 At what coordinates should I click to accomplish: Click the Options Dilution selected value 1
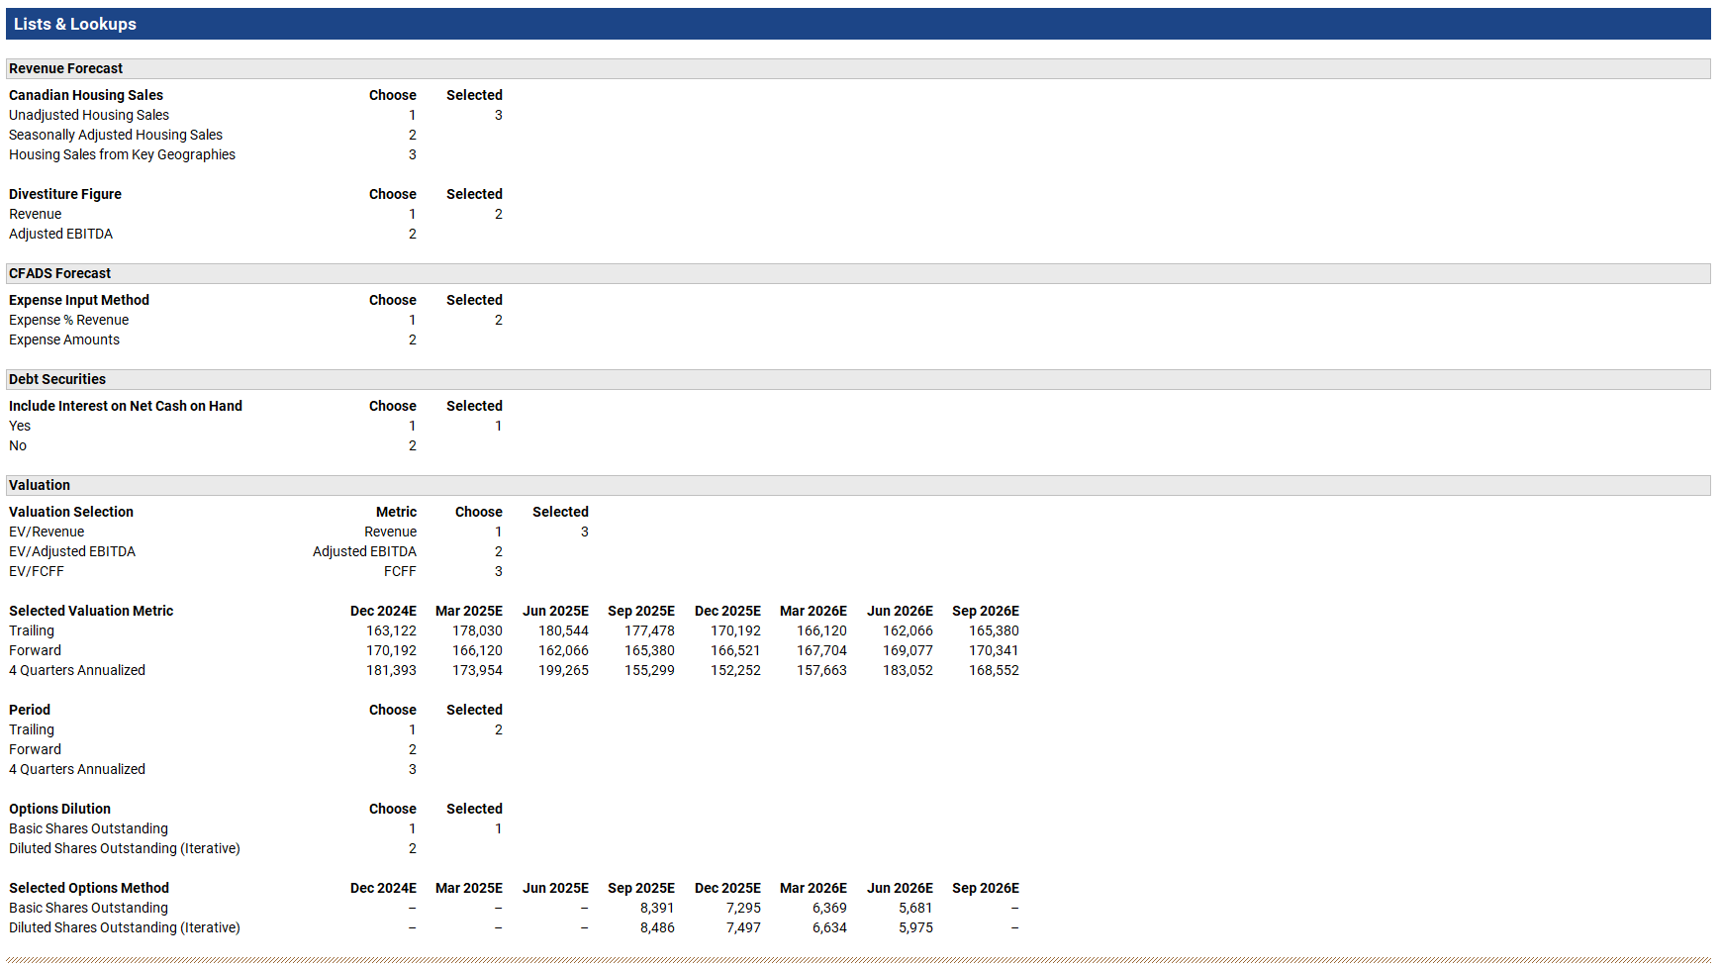(x=499, y=828)
